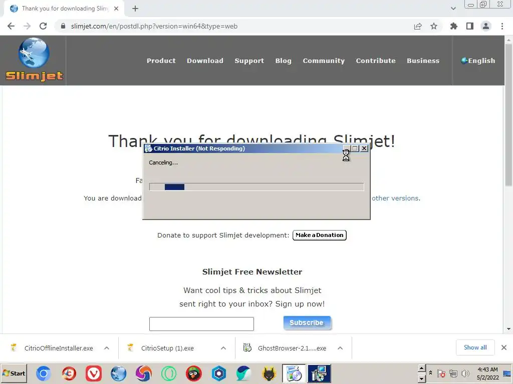Change language from English

tap(478, 60)
